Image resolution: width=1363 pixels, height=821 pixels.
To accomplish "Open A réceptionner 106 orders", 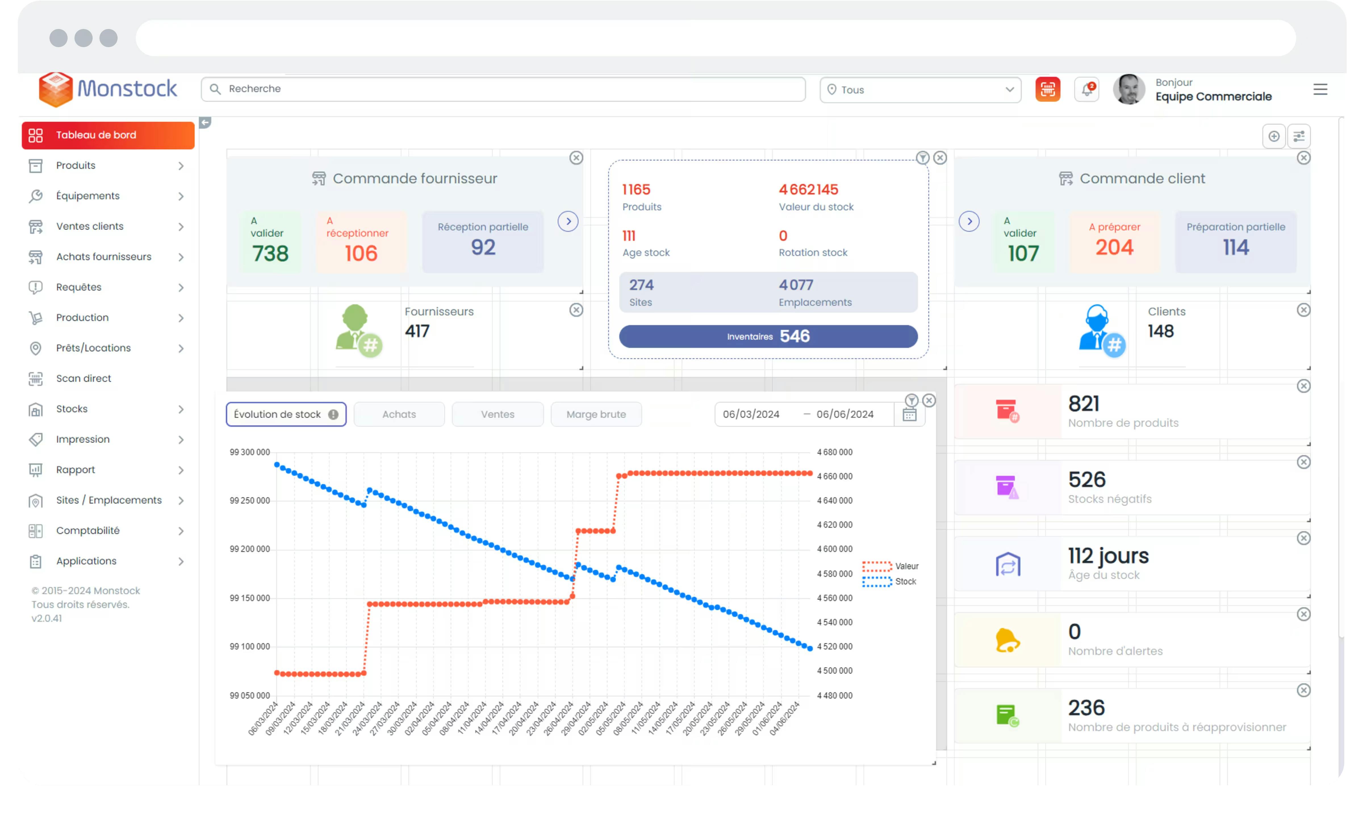I will pyautogui.click(x=361, y=242).
